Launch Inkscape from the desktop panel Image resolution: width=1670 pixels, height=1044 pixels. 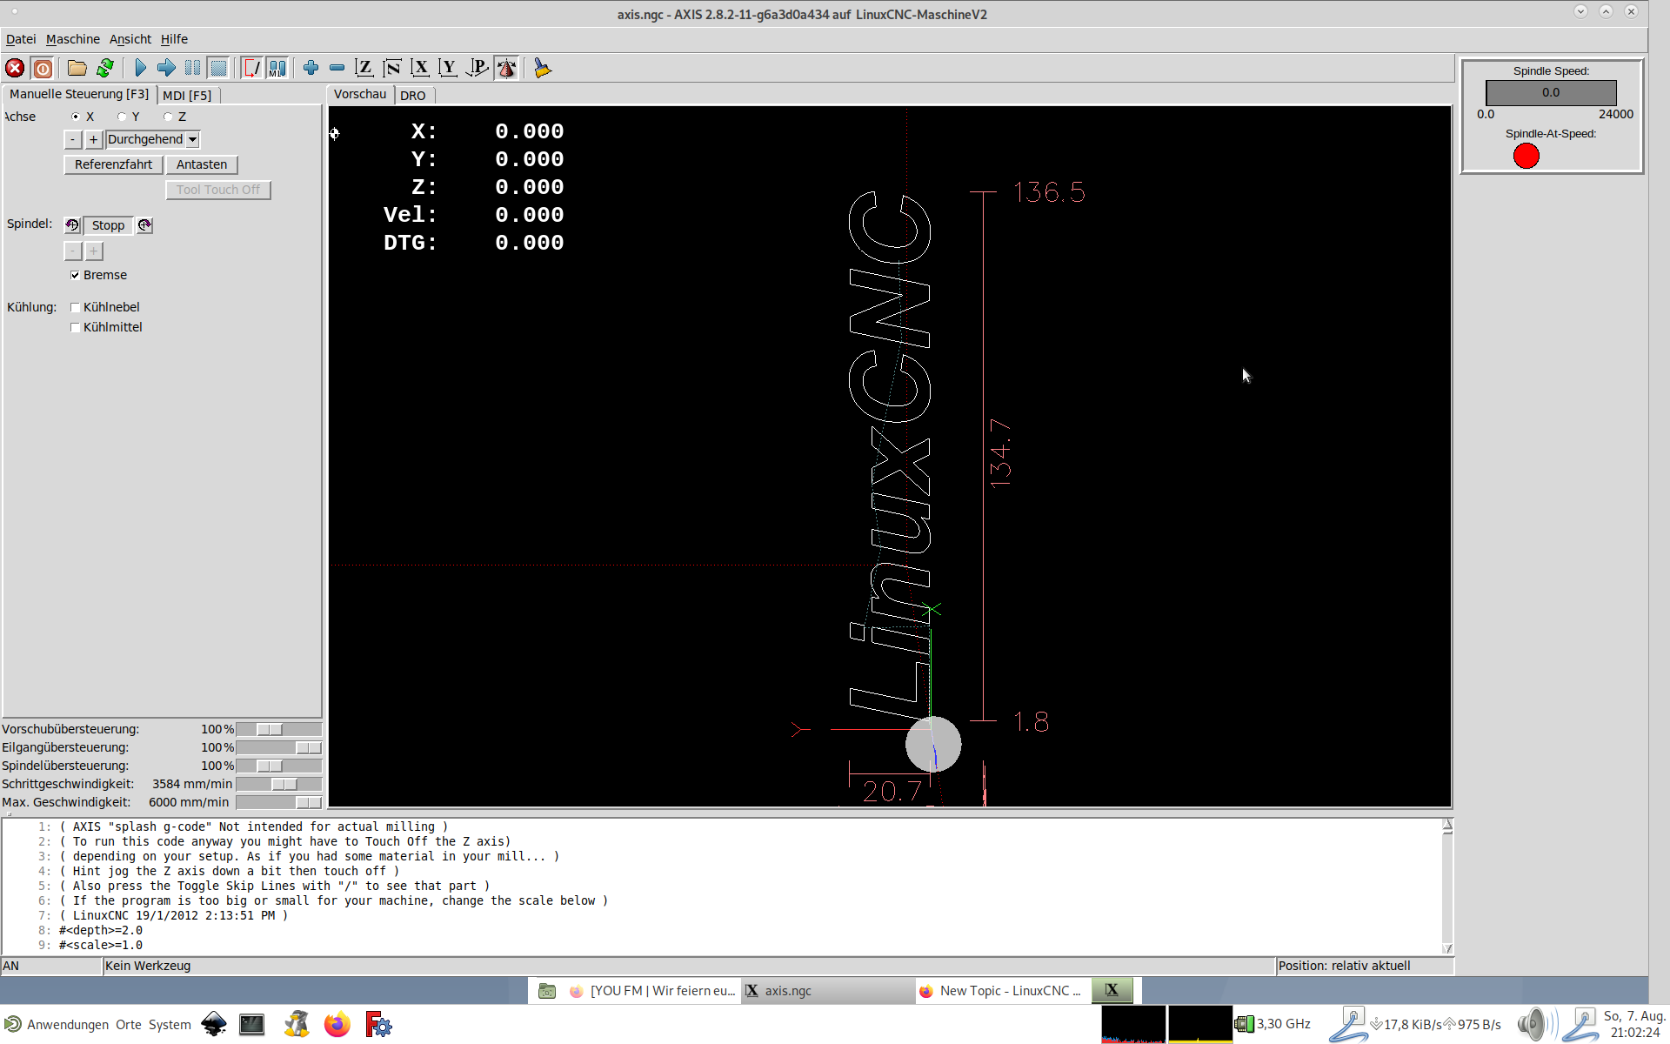click(214, 1024)
